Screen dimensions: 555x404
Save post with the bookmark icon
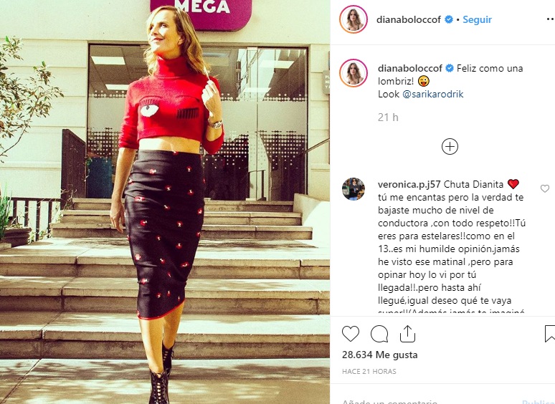pyautogui.click(x=550, y=334)
